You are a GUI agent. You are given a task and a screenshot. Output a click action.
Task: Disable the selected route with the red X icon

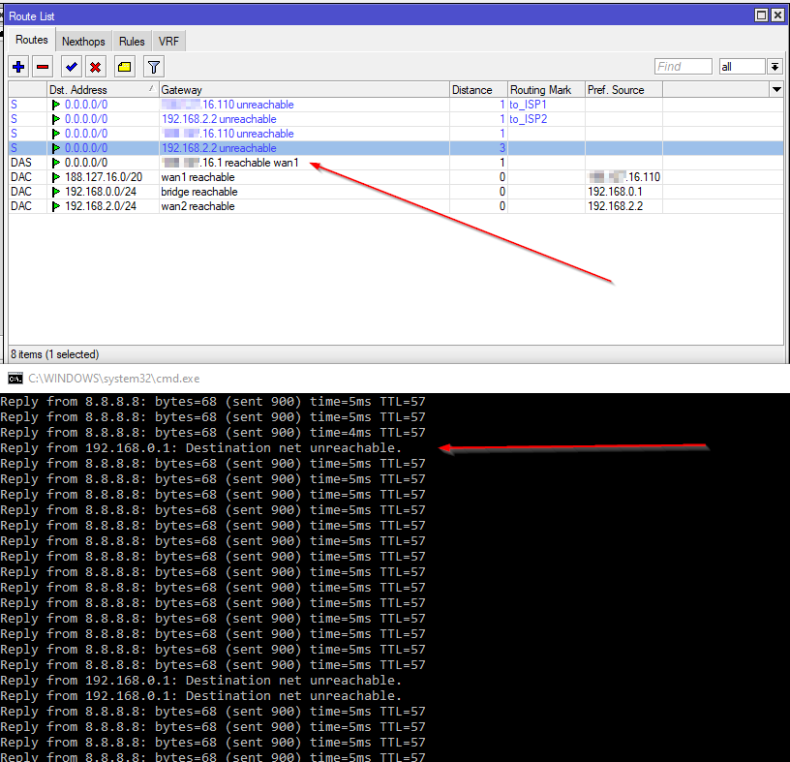coord(95,67)
